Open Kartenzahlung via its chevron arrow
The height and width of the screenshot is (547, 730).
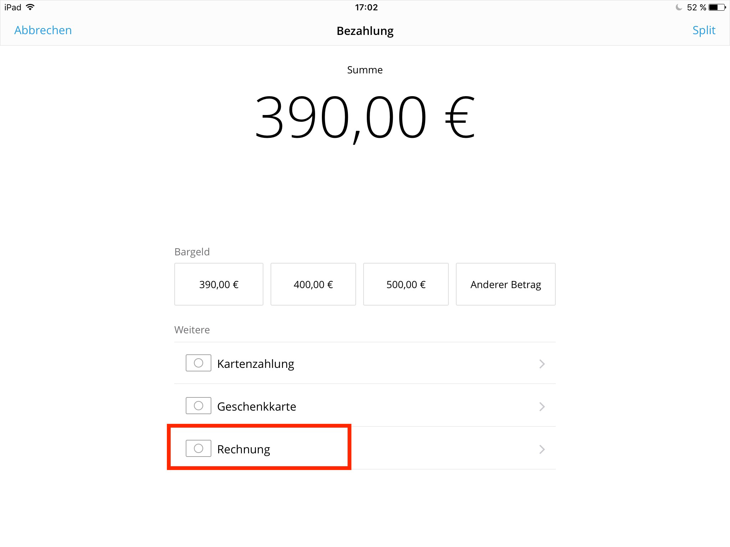coord(542,364)
